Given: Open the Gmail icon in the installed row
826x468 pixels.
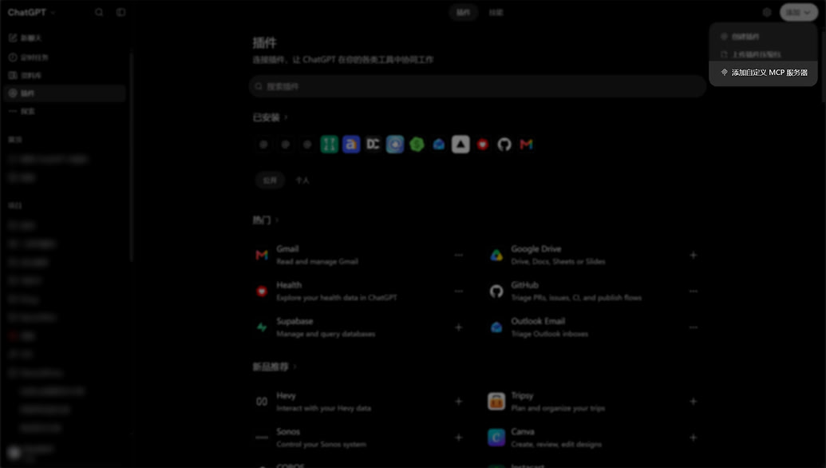Looking at the screenshot, I should point(526,145).
